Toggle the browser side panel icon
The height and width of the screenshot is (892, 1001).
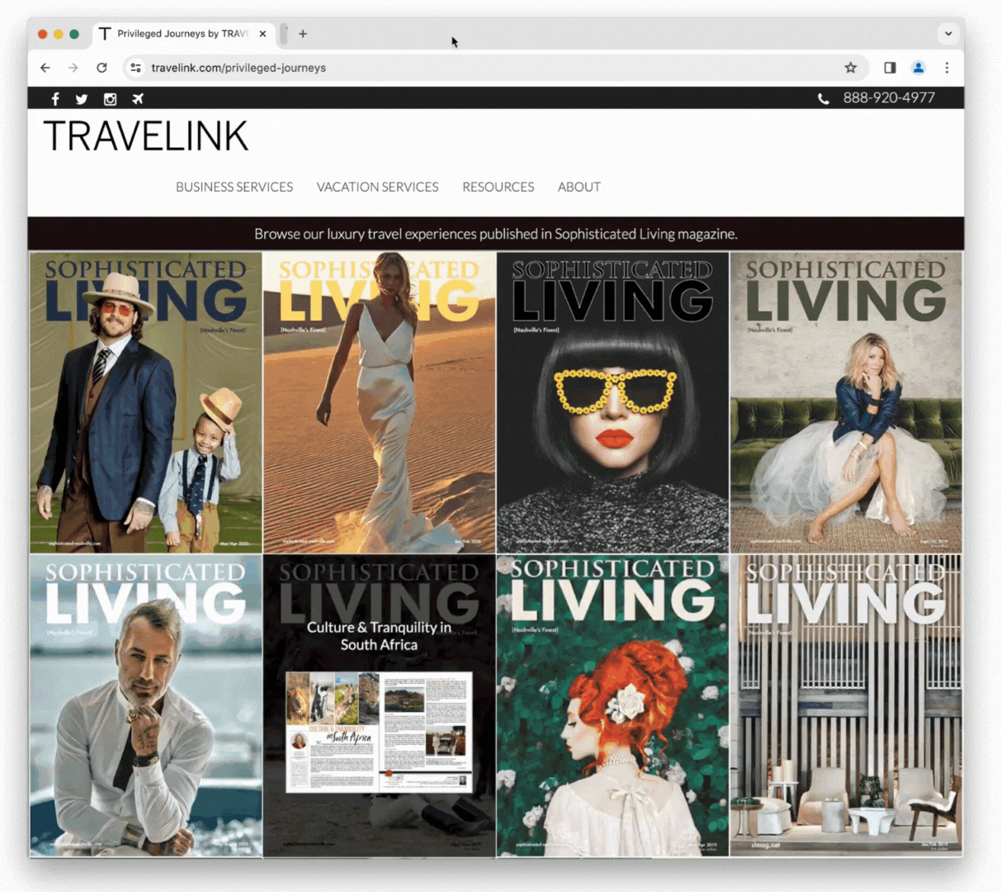click(x=890, y=68)
